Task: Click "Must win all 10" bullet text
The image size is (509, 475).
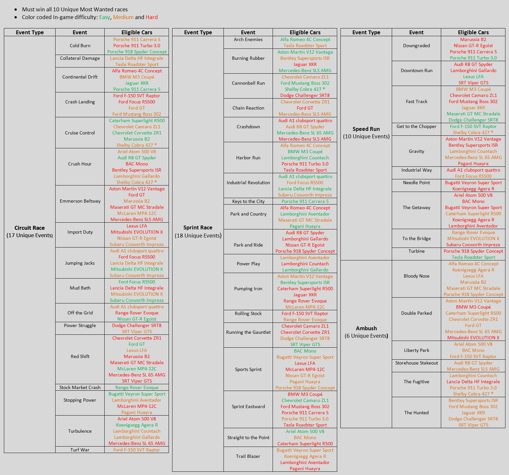Action: tap(75, 10)
